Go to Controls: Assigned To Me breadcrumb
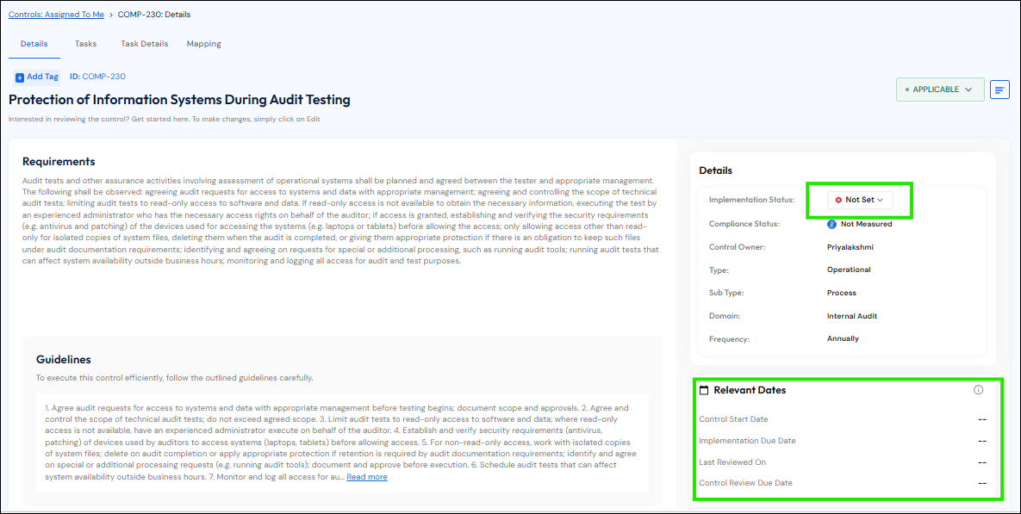Viewport: 1021px width, 514px height. (x=56, y=15)
